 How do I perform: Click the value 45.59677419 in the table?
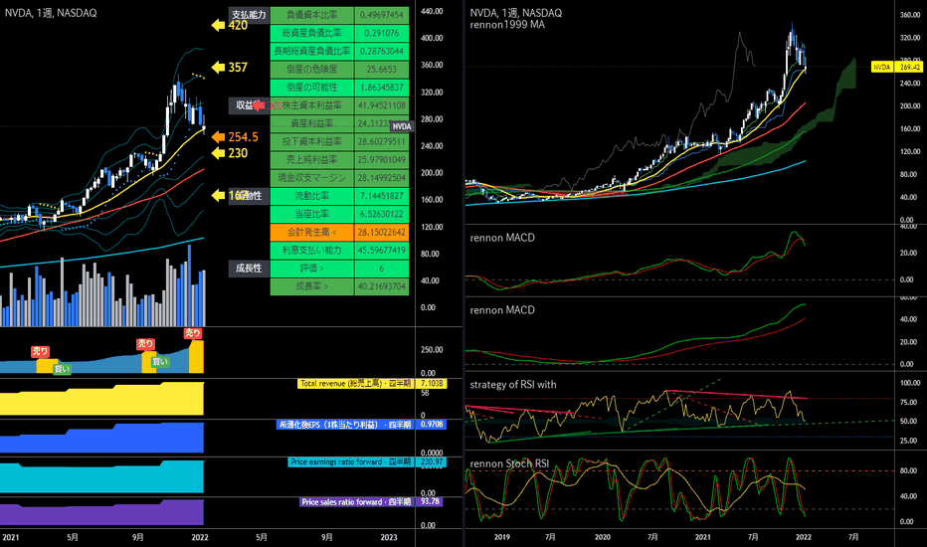click(381, 250)
